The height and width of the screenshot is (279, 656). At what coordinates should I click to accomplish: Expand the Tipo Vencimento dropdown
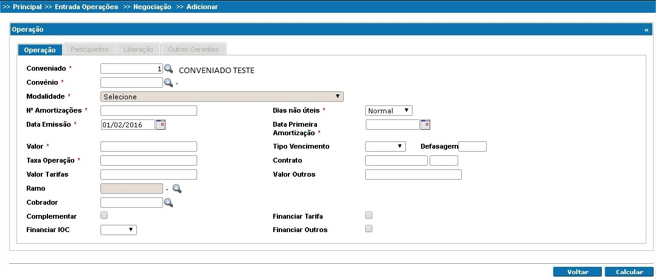(385, 146)
